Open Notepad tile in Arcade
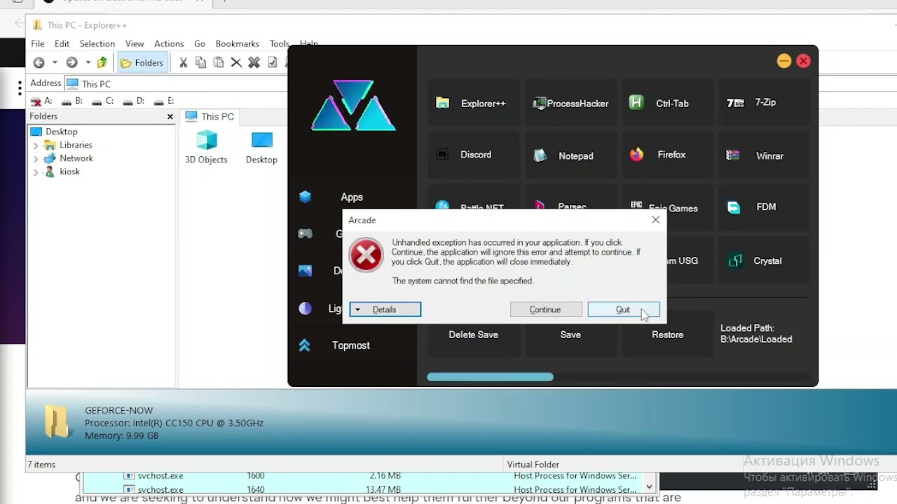The image size is (897, 504). coord(570,155)
